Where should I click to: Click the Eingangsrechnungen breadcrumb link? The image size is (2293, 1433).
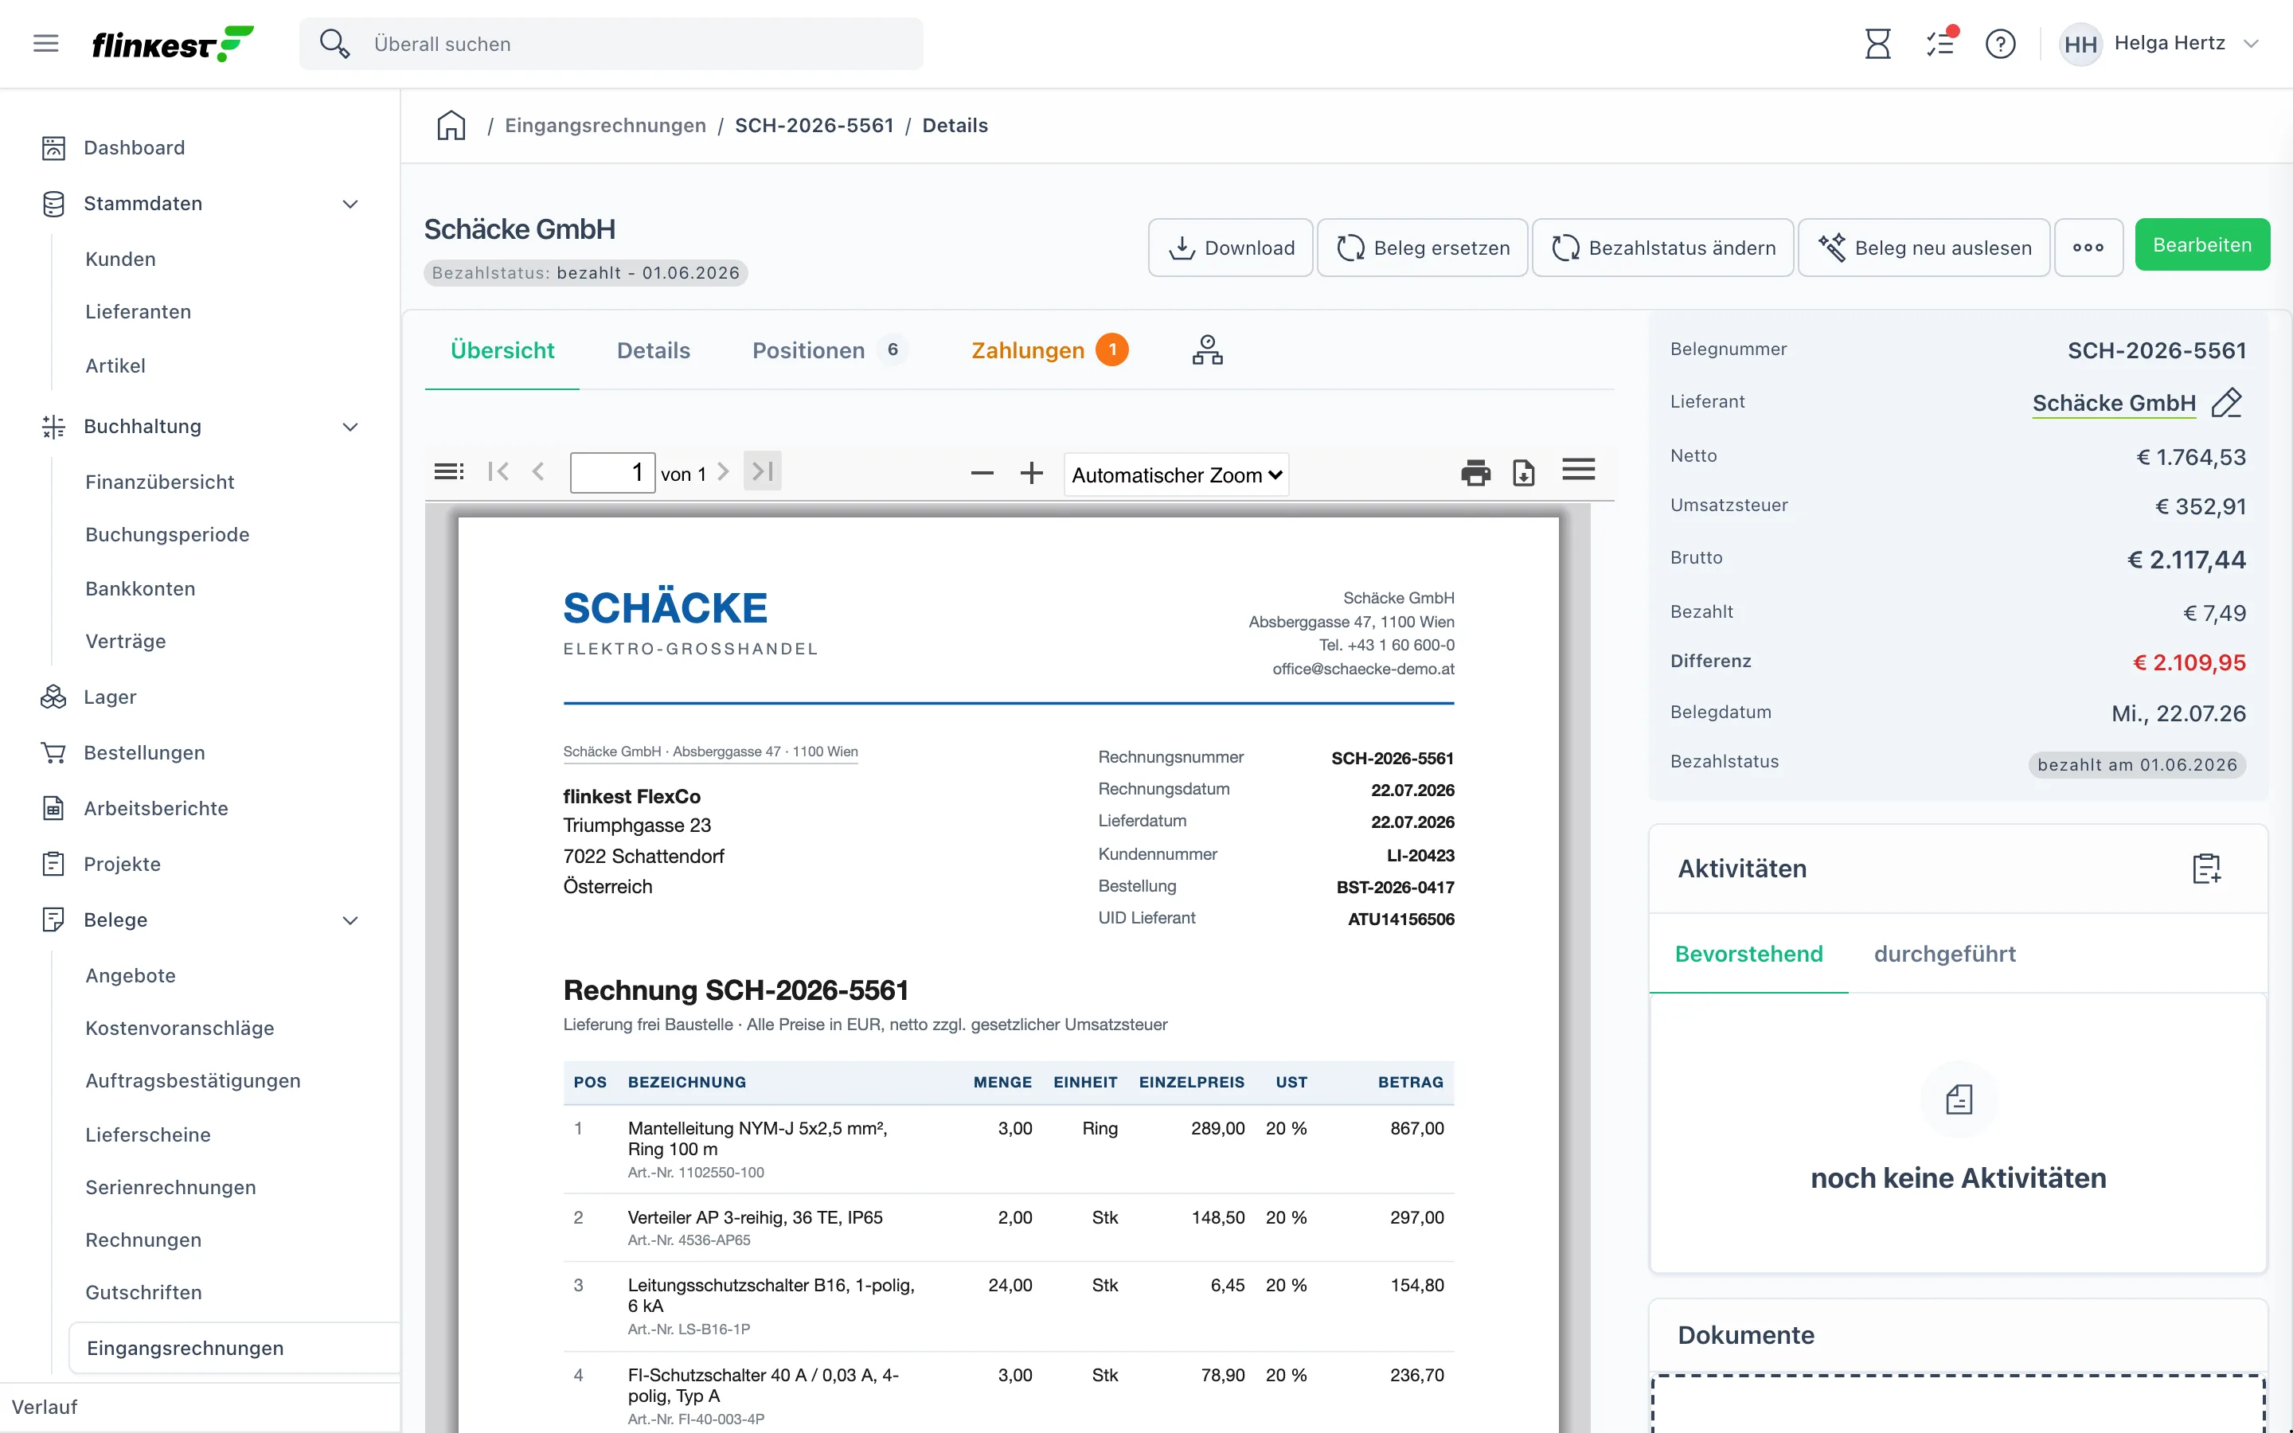[x=605, y=125]
